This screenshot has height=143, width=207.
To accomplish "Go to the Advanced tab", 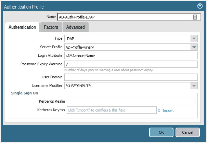I will click(x=75, y=27).
